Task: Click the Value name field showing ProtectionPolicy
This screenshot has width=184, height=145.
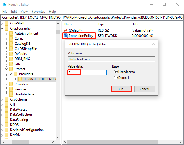Action: pyautogui.click(x=111, y=59)
